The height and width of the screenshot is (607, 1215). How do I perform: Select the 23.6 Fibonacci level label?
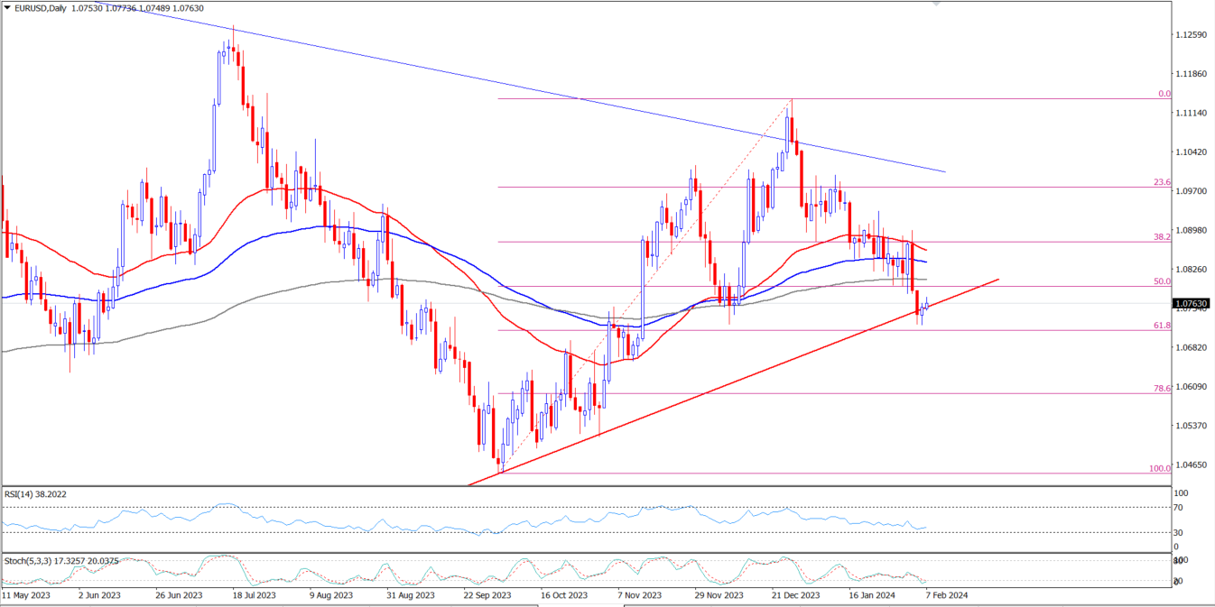click(x=1163, y=182)
